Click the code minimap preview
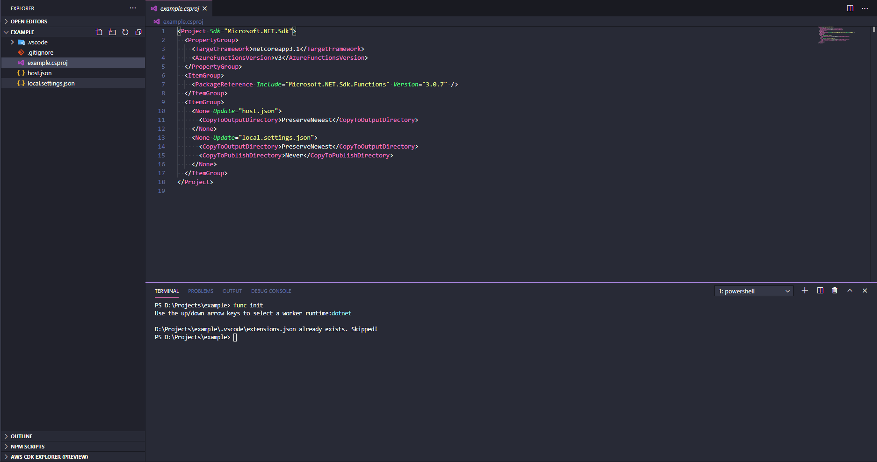The height and width of the screenshot is (462, 877). click(836, 35)
